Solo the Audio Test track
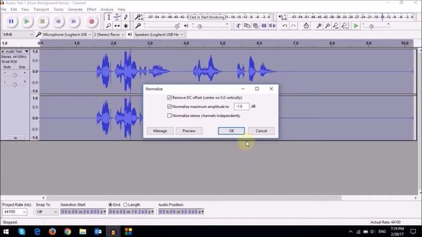Viewport: 422px width, 237px height. [x=22, y=67]
